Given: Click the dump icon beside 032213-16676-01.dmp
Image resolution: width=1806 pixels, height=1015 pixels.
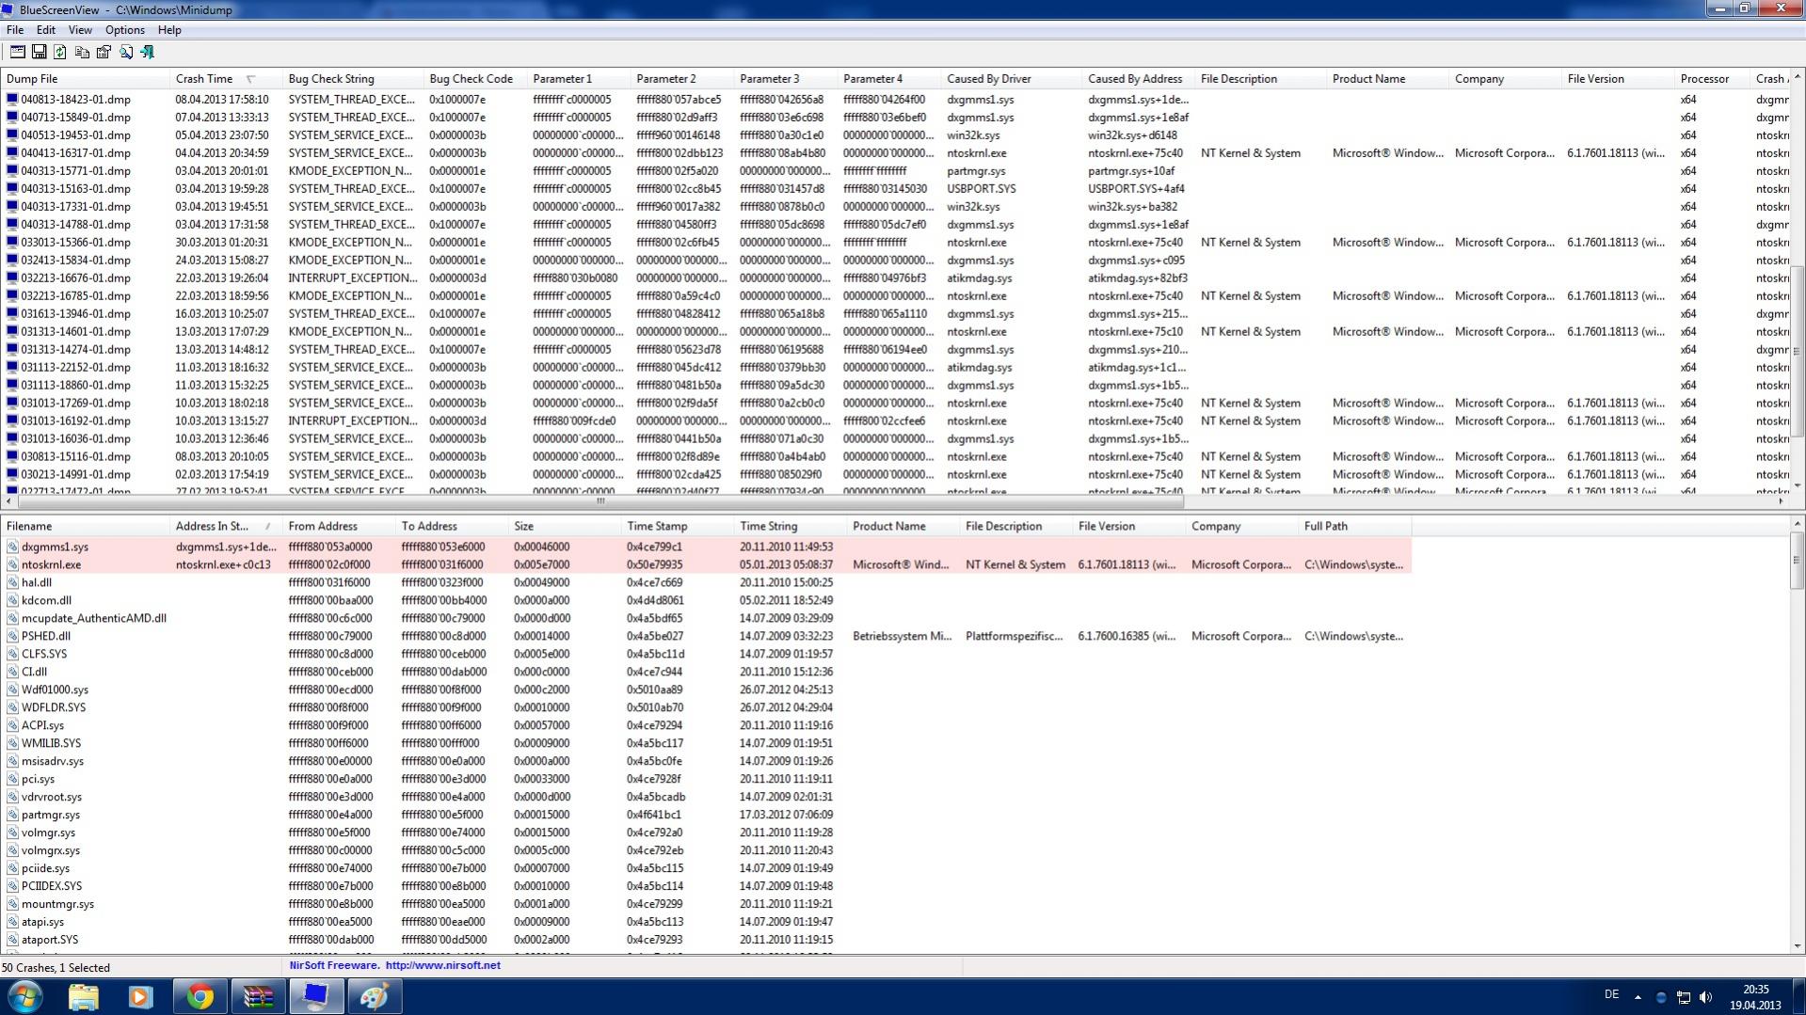Looking at the screenshot, I should [x=12, y=278].
